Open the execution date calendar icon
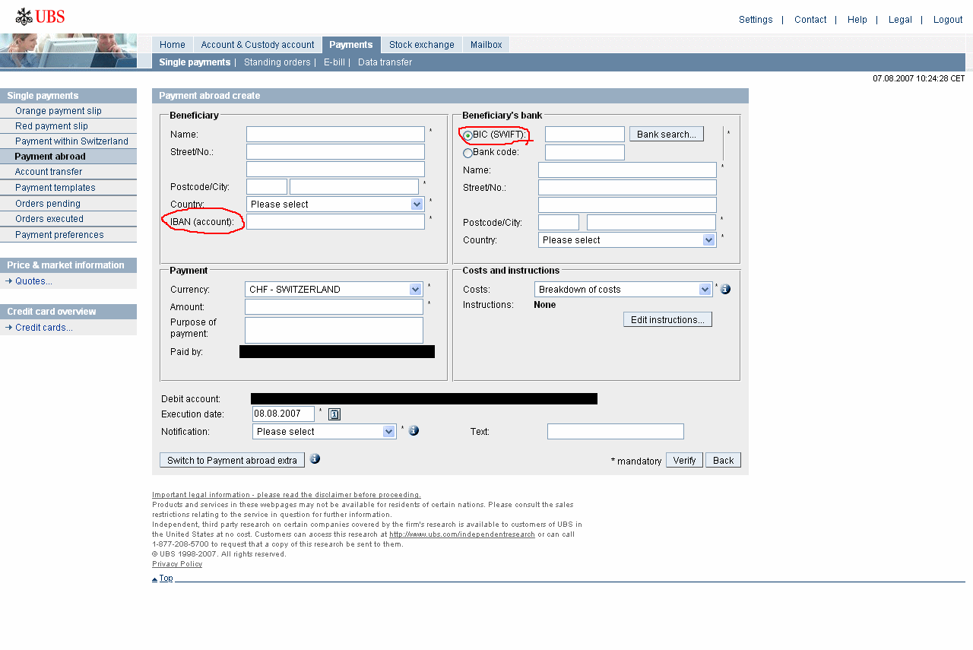 tap(334, 414)
